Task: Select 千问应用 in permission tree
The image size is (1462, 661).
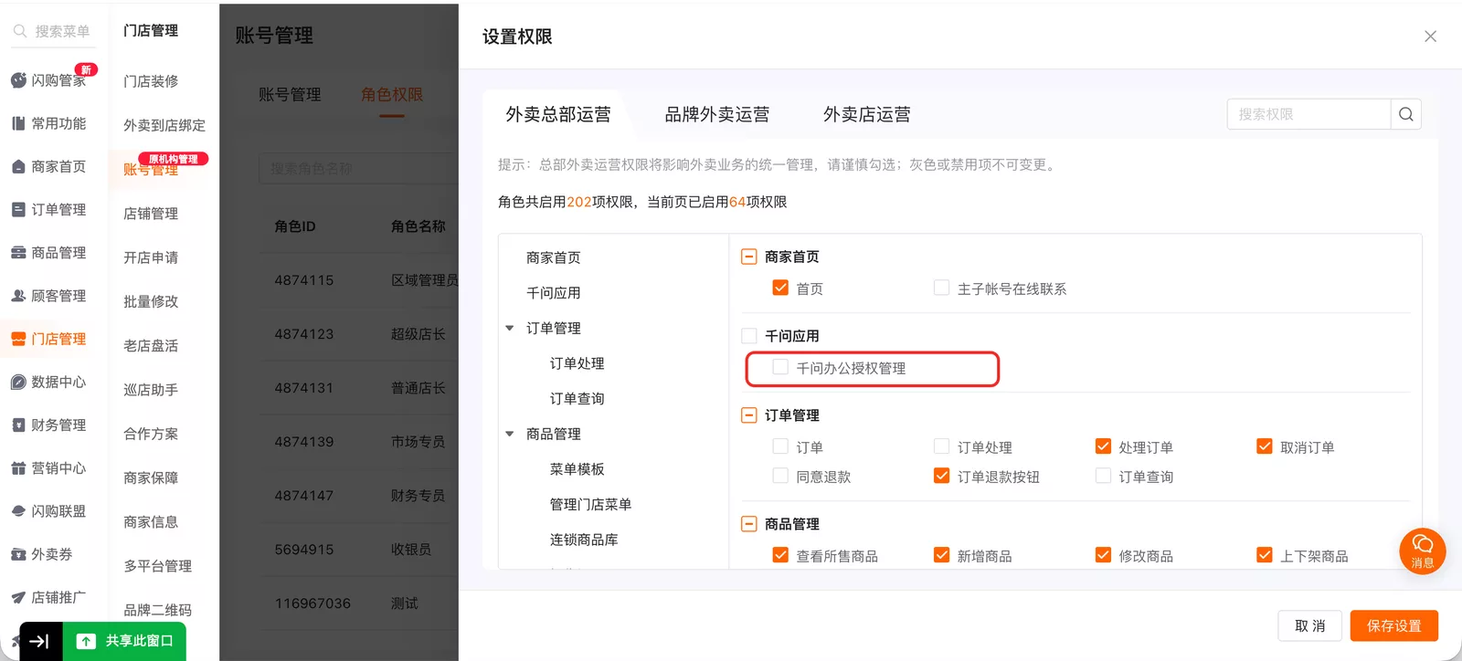Action: tap(553, 293)
